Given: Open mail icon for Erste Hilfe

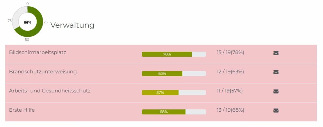Looking at the screenshot, I should pos(276,111).
